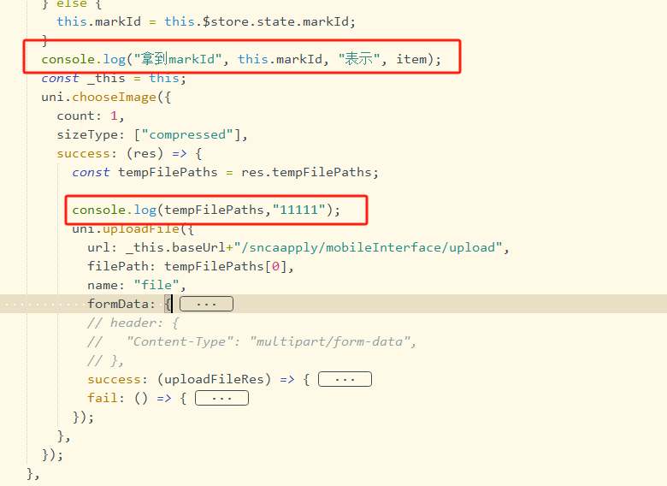Click the commented "// header: {" line

coord(133,323)
